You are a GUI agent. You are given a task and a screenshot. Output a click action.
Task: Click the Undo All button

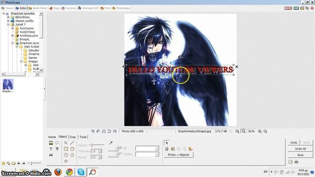300,148
